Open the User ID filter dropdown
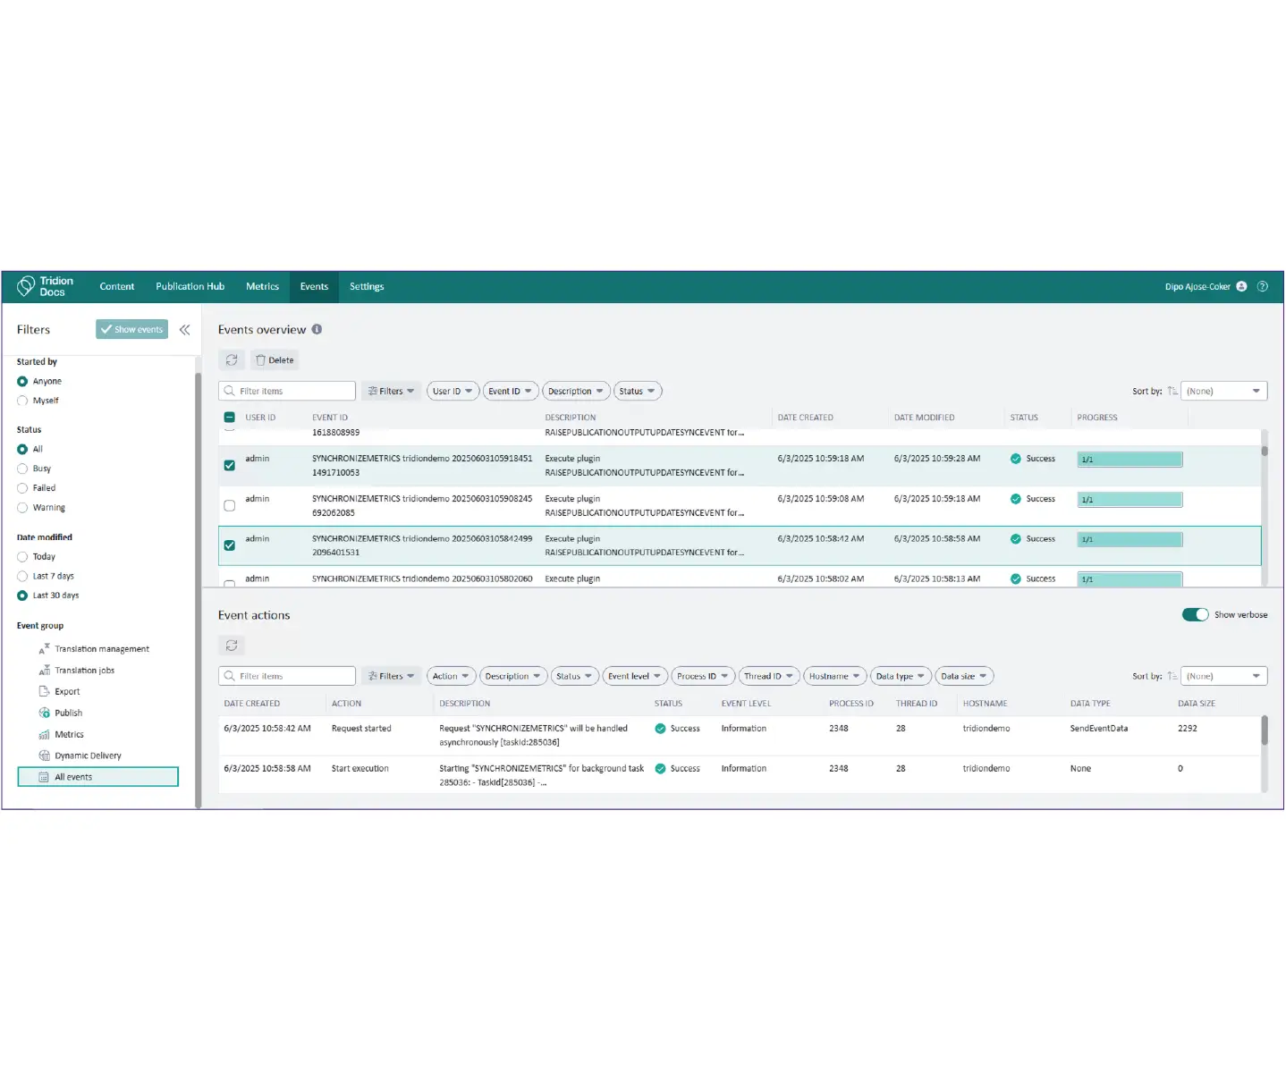 (453, 392)
